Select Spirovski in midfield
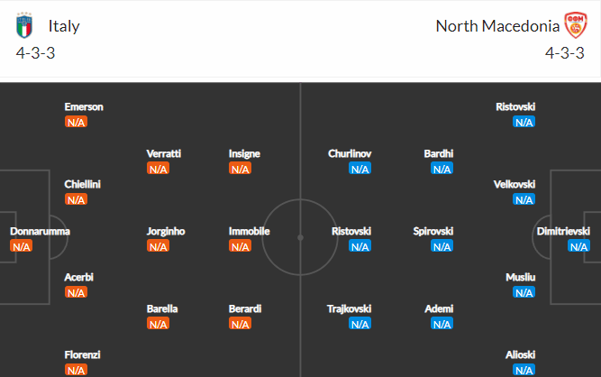Image resolution: width=601 pixels, height=377 pixels. coord(433,231)
